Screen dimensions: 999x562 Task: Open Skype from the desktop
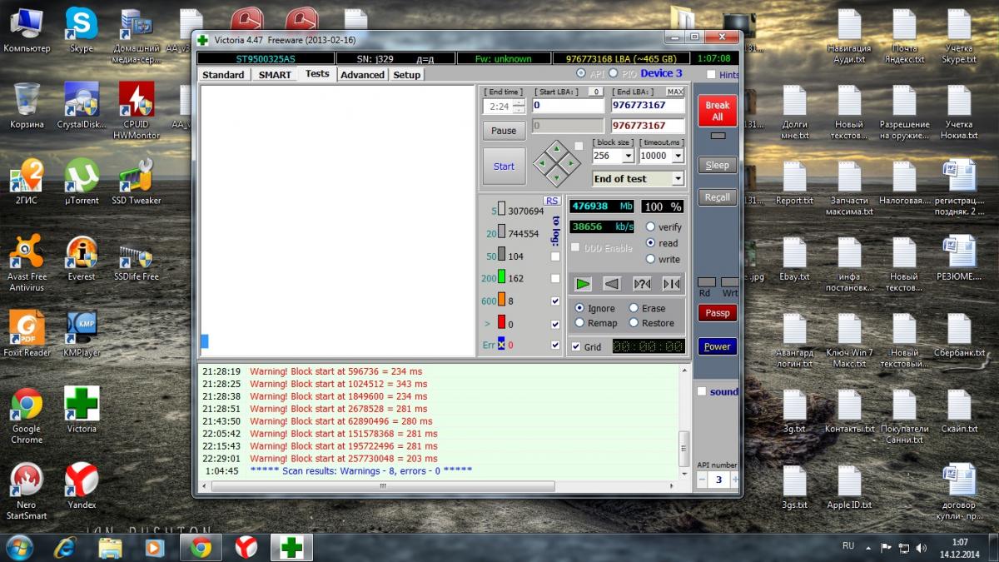pyautogui.click(x=82, y=30)
